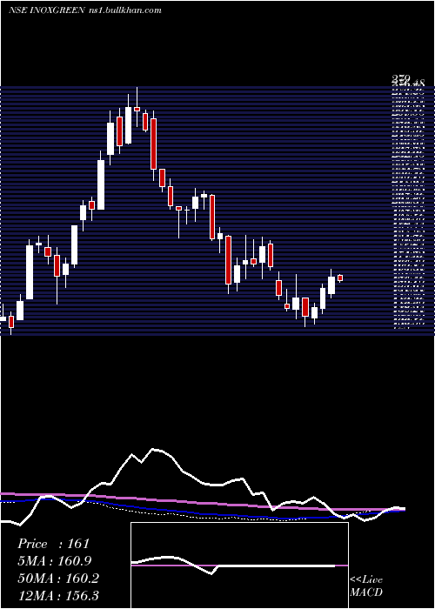Click the ns1.bullkhan.com watermark text
Screen dimensions: 435x609
(124, 10)
